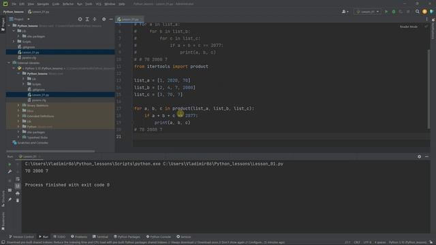Viewport: 436px width, 245px height.
Task: Click the editor vertical scrollbar
Action: pos(429,89)
